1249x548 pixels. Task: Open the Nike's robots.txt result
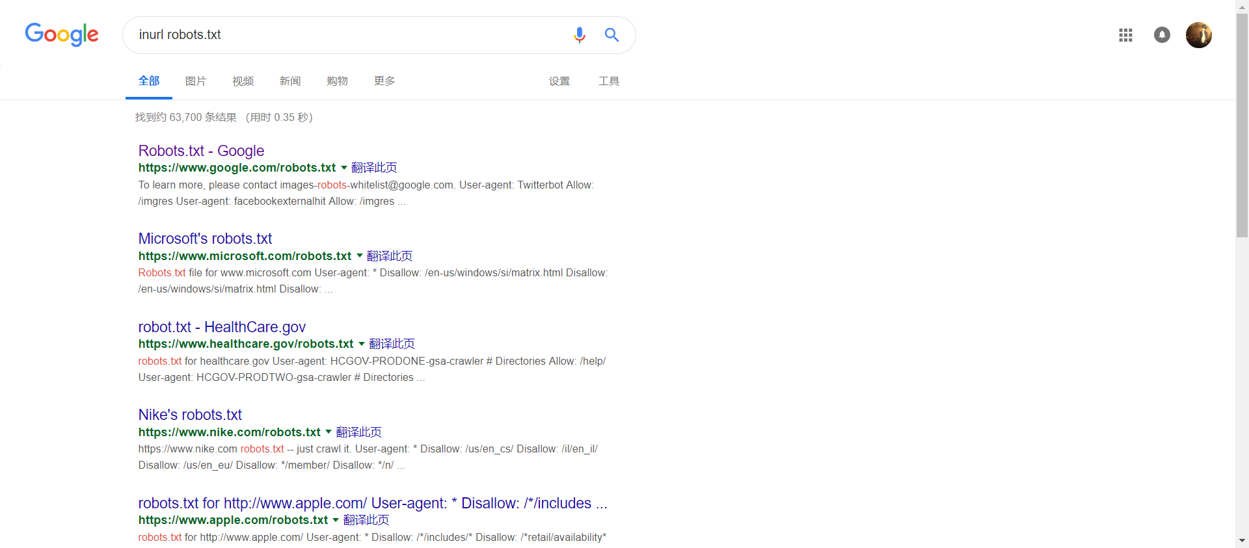pyautogui.click(x=190, y=415)
